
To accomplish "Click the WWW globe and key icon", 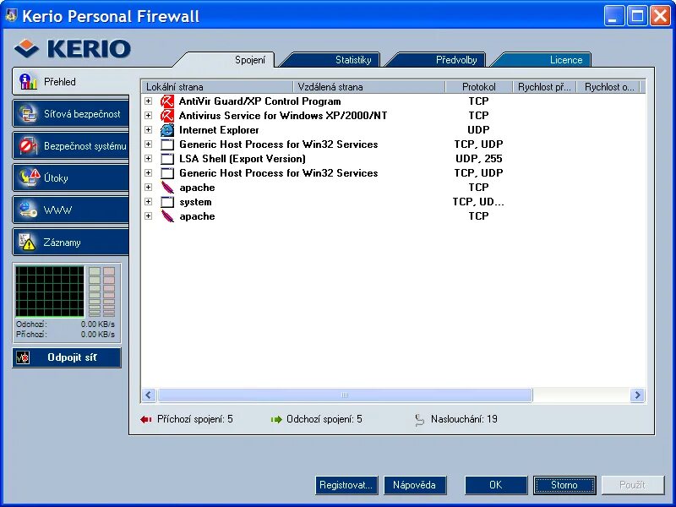I will [28, 210].
